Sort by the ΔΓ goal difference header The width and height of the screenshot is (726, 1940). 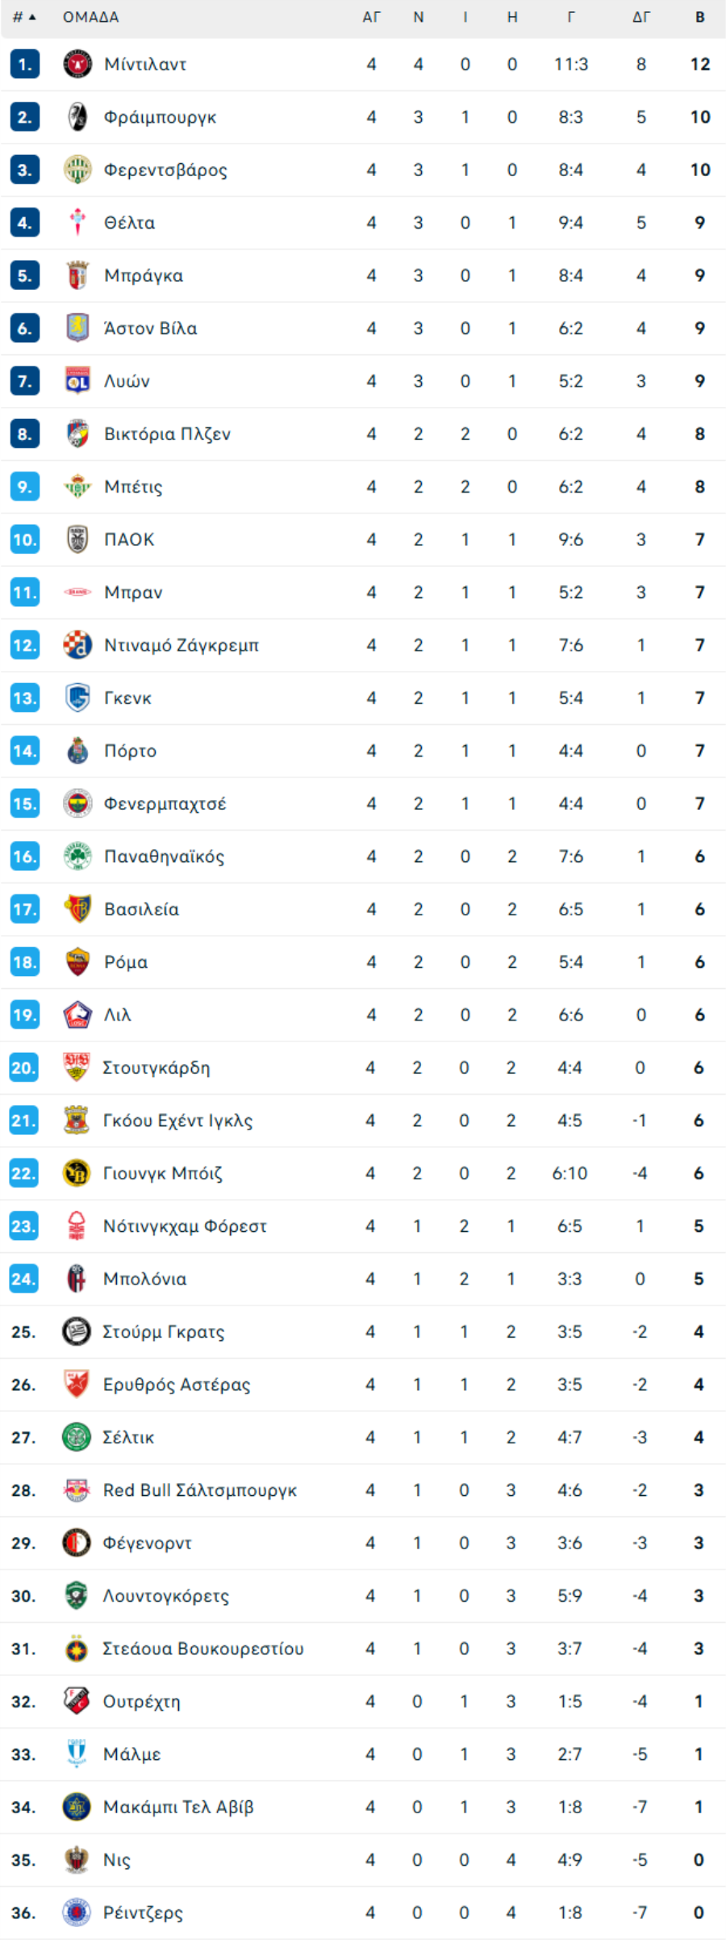[x=640, y=17]
